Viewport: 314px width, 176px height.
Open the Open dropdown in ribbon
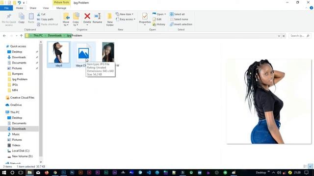click(159, 14)
